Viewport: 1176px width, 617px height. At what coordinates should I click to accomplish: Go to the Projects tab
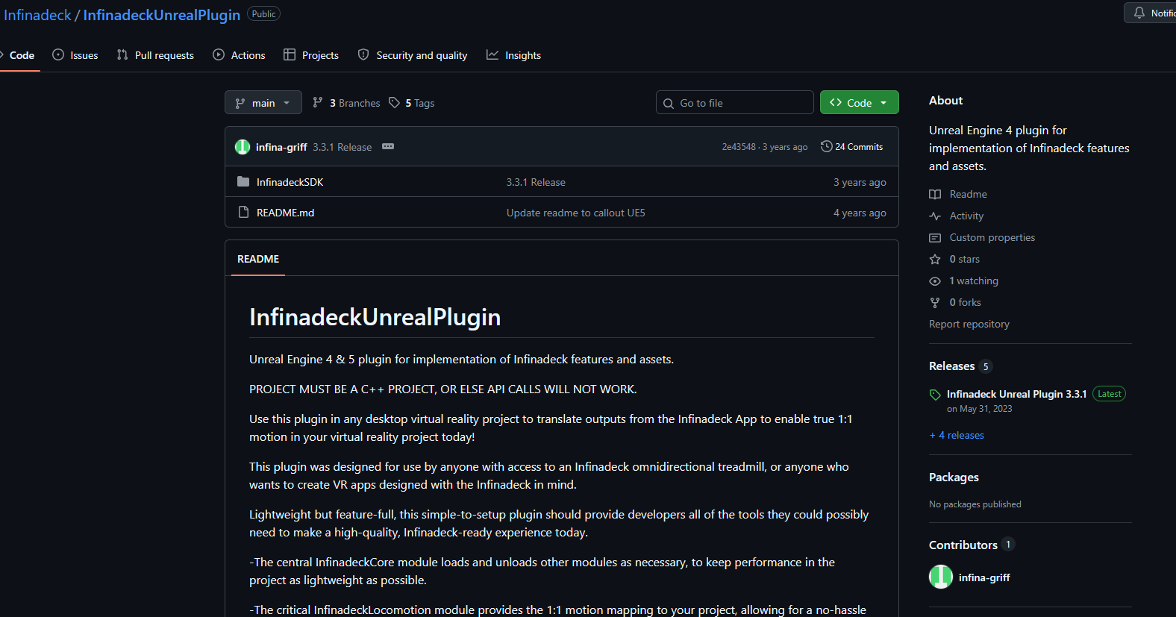[311, 55]
